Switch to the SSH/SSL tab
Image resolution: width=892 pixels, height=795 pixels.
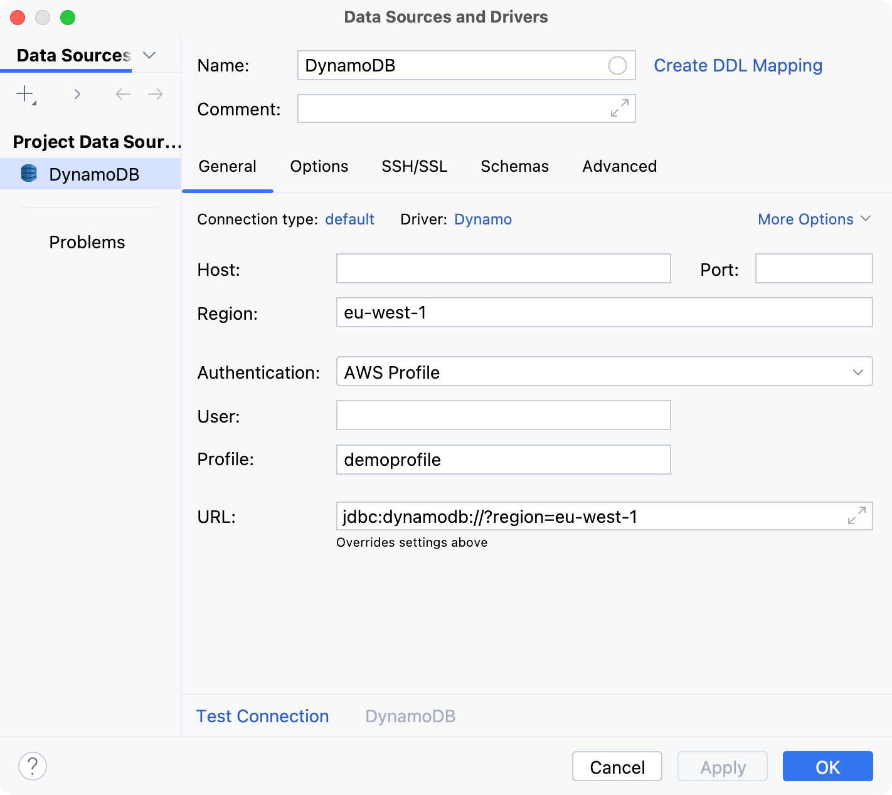click(414, 166)
